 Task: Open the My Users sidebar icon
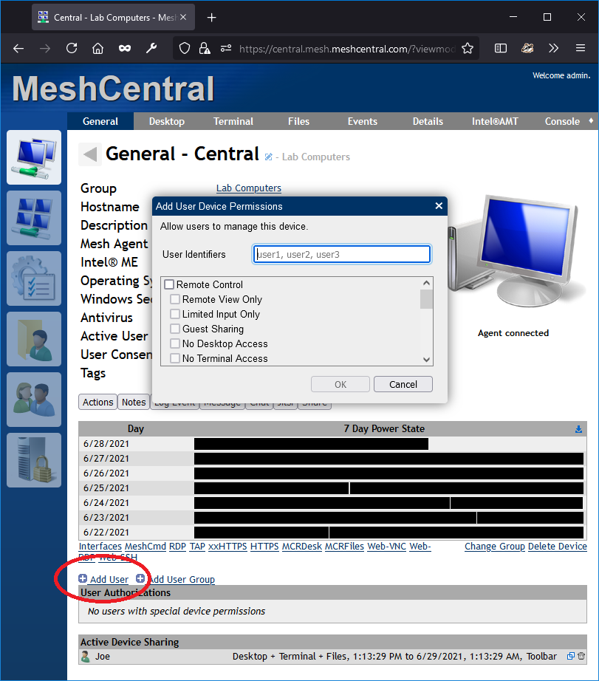point(34,399)
